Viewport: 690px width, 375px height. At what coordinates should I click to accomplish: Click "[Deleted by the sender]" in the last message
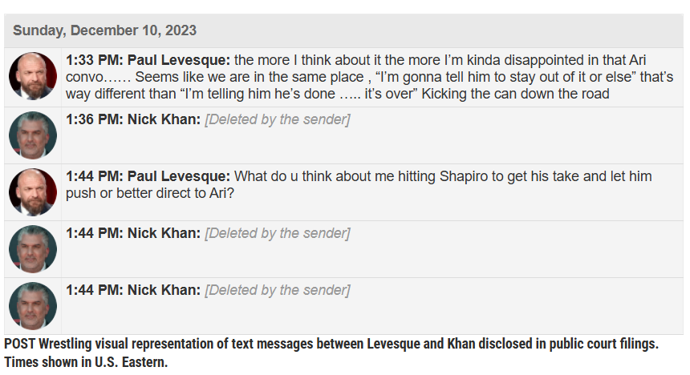click(277, 290)
